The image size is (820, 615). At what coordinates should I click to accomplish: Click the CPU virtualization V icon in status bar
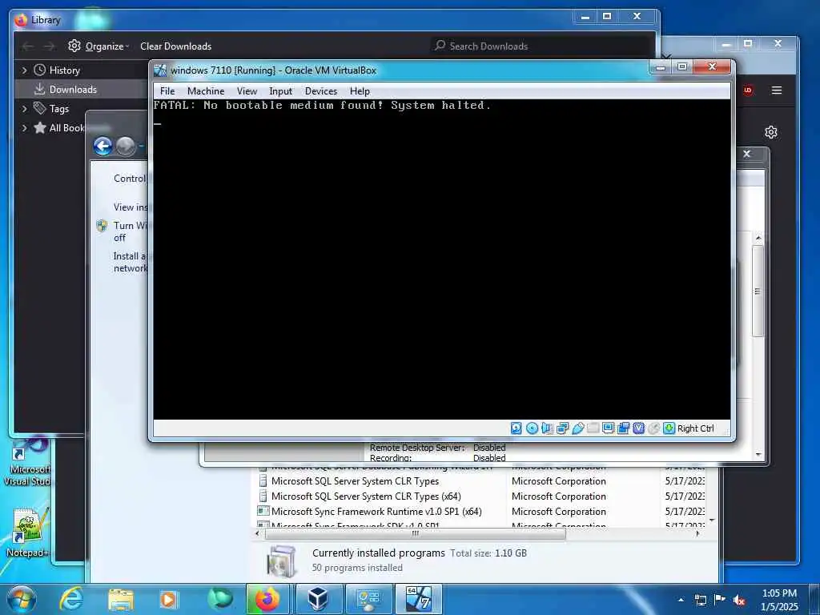(x=638, y=428)
